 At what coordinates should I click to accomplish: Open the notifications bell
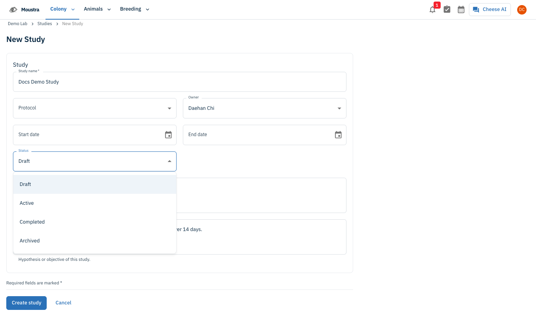(432, 10)
